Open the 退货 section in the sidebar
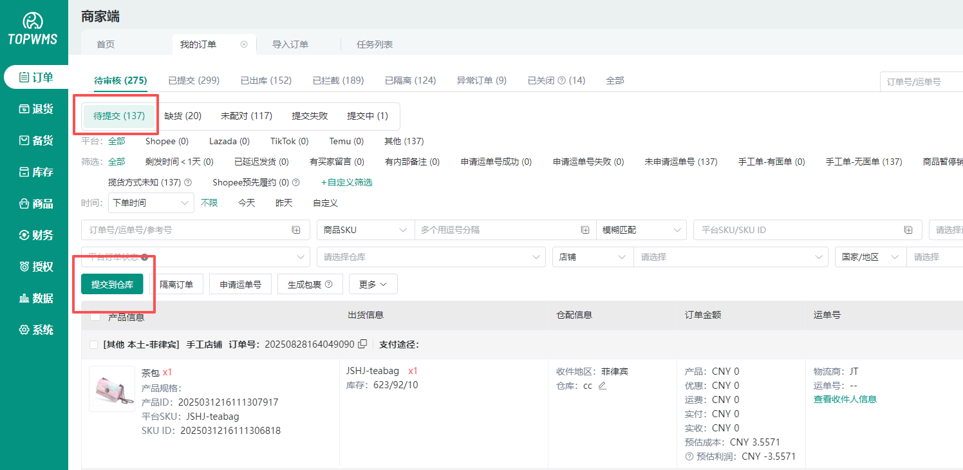Image resolution: width=963 pixels, height=470 pixels. point(35,108)
